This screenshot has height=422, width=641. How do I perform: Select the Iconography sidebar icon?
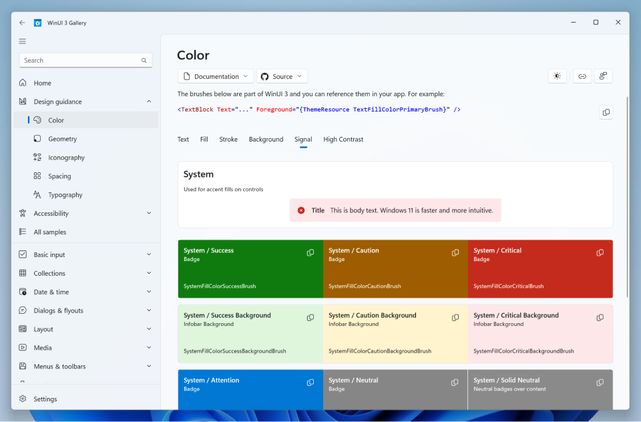[x=38, y=157]
